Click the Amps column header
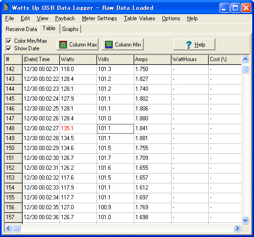254x237 pixels. point(153,60)
